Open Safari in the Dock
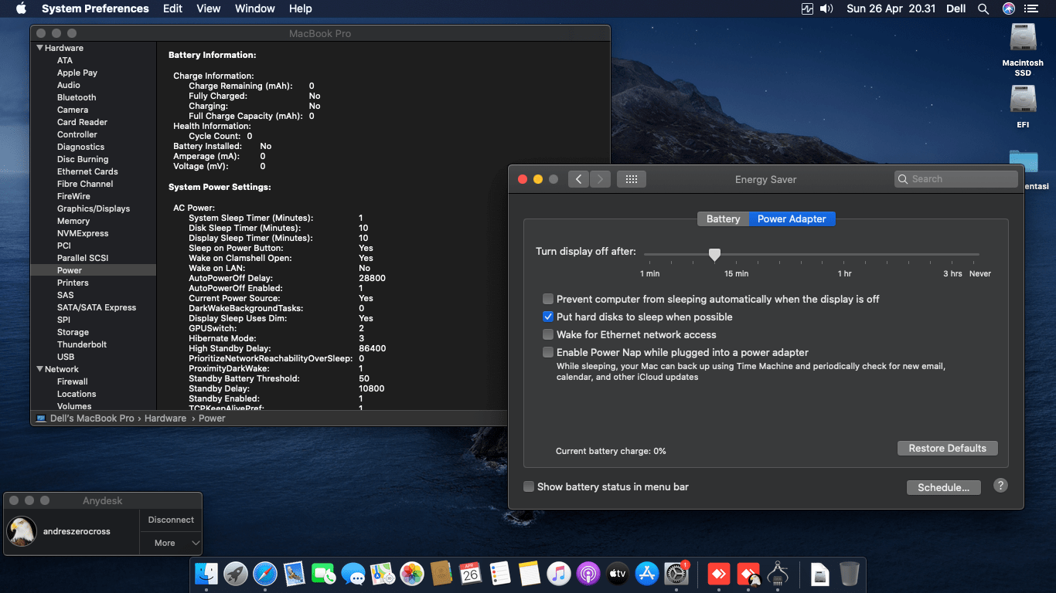This screenshot has width=1056, height=593. 265,573
